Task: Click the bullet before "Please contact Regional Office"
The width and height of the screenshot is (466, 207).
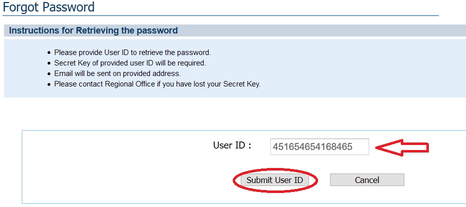Action: [x=49, y=84]
